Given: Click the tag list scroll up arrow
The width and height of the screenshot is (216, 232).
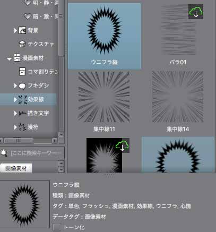Looking at the screenshot, I should [61, 163].
